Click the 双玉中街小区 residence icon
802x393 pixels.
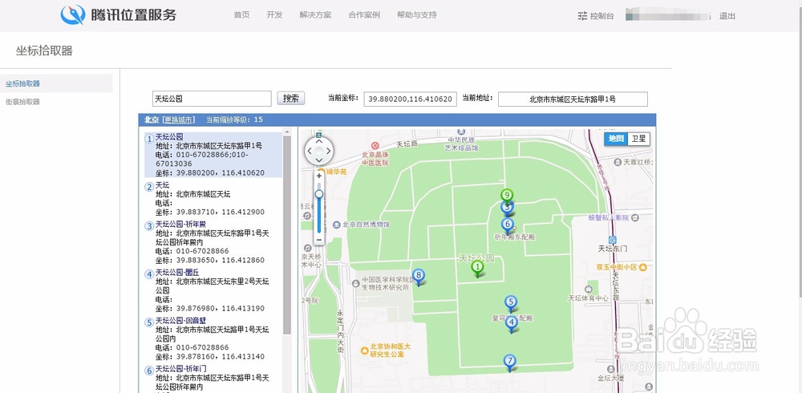[643, 266]
